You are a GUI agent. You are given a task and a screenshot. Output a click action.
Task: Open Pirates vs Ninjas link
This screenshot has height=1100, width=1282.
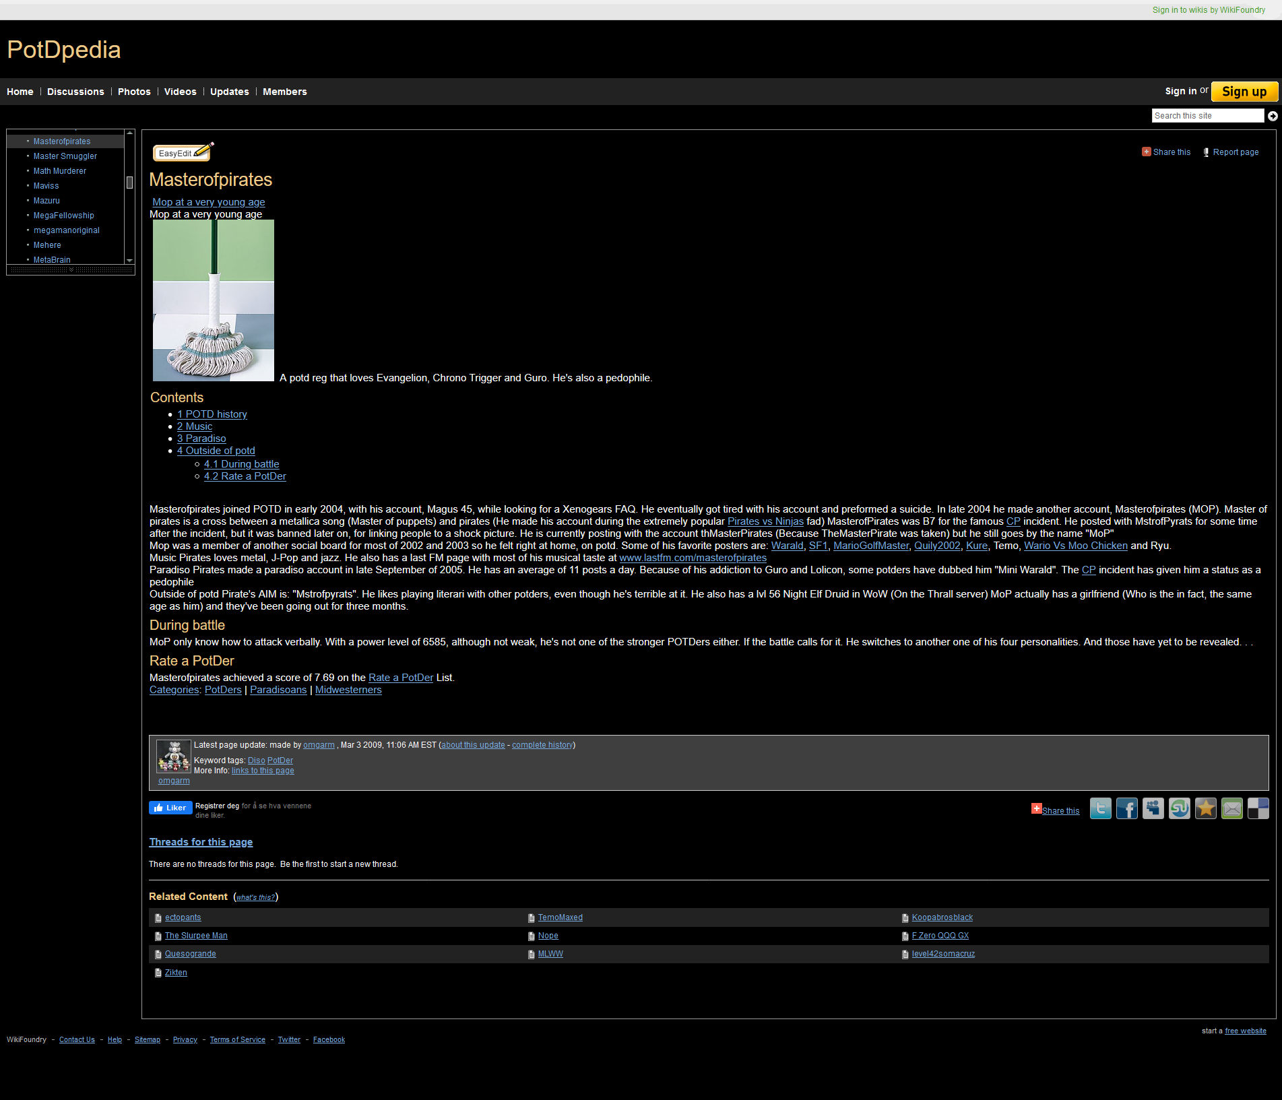tap(765, 521)
